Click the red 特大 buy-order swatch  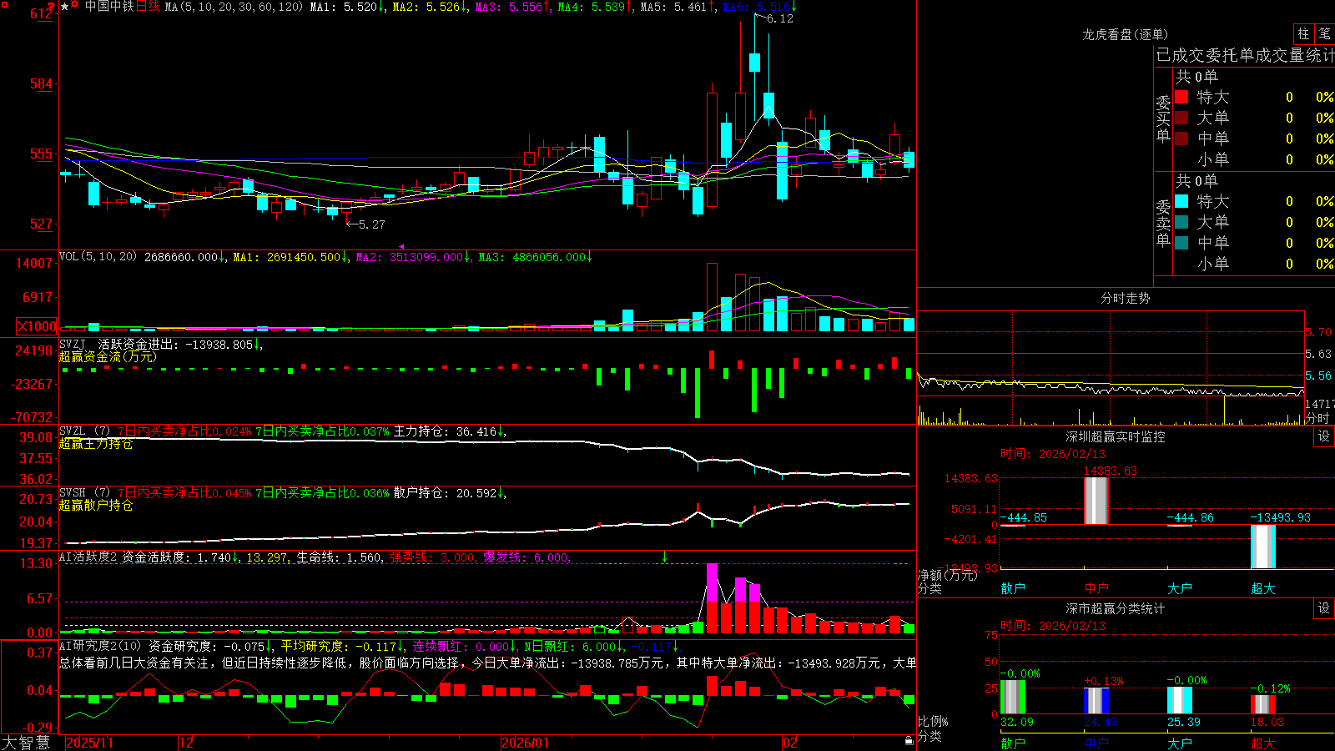click(x=1181, y=97)
